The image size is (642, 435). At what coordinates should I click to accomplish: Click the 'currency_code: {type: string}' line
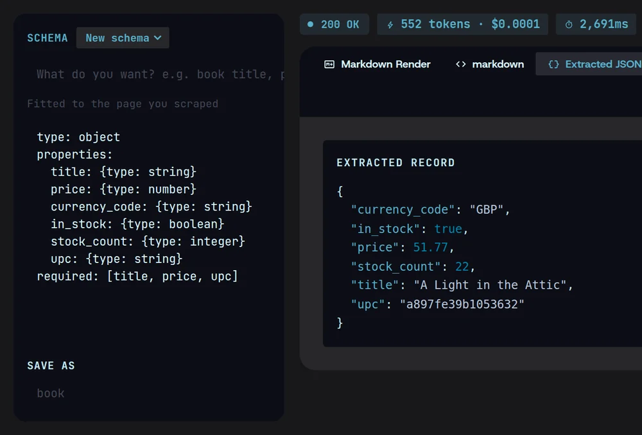[152, 207]
